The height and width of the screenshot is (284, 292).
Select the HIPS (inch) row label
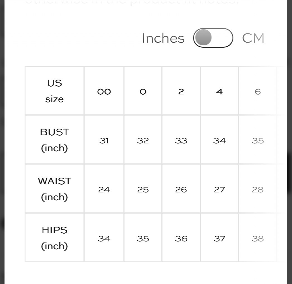tap(54, 238)
